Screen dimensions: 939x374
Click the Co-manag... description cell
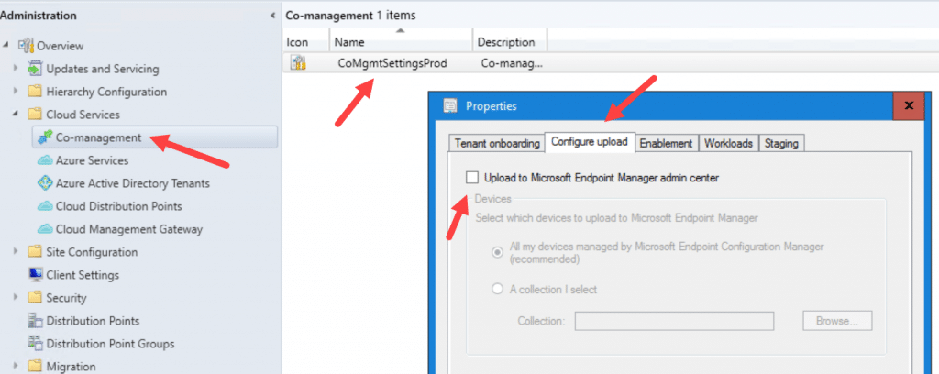point(512,63)
